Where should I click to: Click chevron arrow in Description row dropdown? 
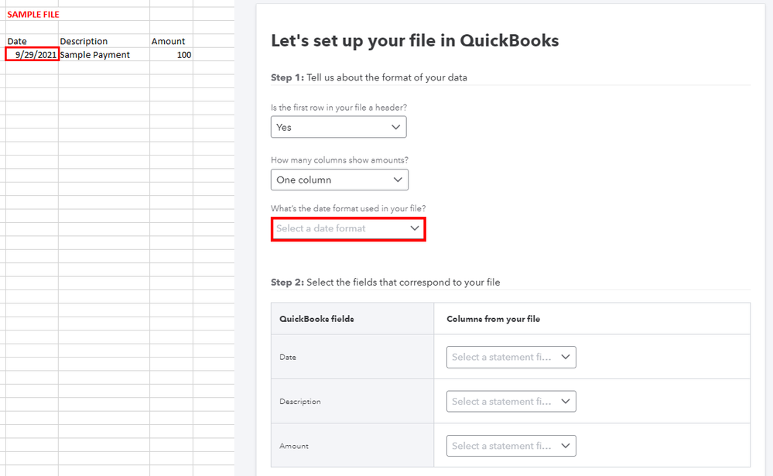pos(566,401)
